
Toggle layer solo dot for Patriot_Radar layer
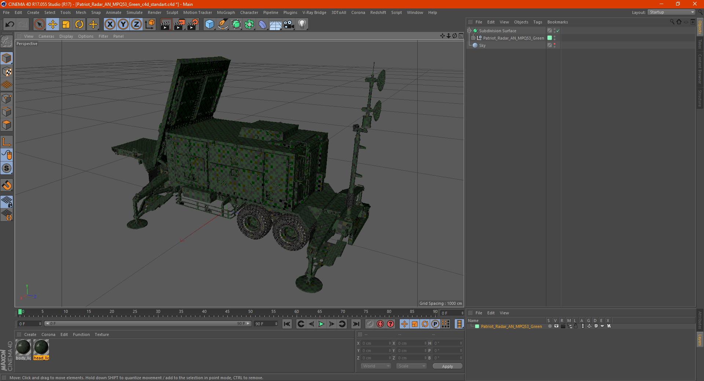pyautogui.click(x=550, y=326)
